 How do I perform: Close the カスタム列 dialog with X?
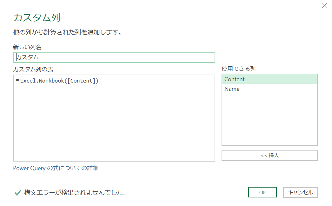pyautogui.click(x=324, y=6)
